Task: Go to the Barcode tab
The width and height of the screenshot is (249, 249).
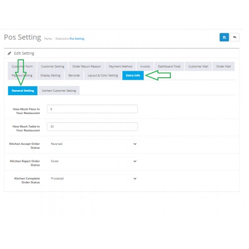Action: pos(74,75)
